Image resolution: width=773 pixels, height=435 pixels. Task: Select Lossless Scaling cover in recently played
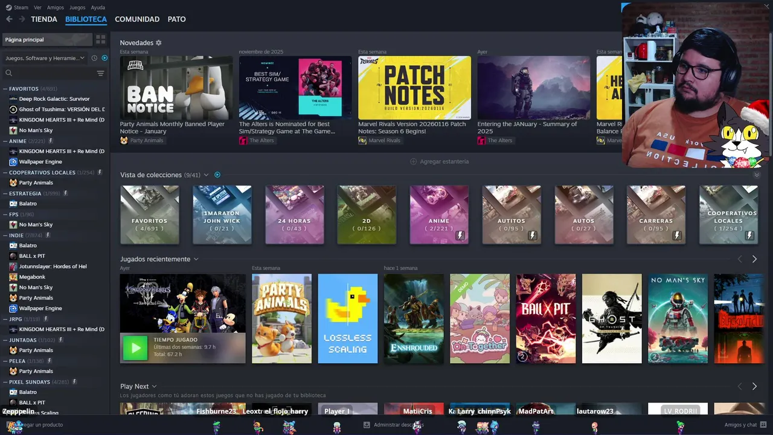[348, 318]
